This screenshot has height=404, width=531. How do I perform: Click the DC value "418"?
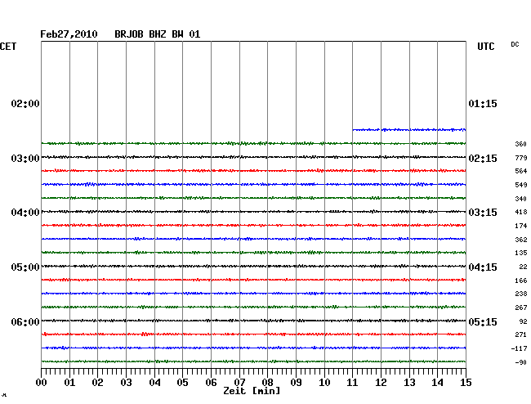521,212
